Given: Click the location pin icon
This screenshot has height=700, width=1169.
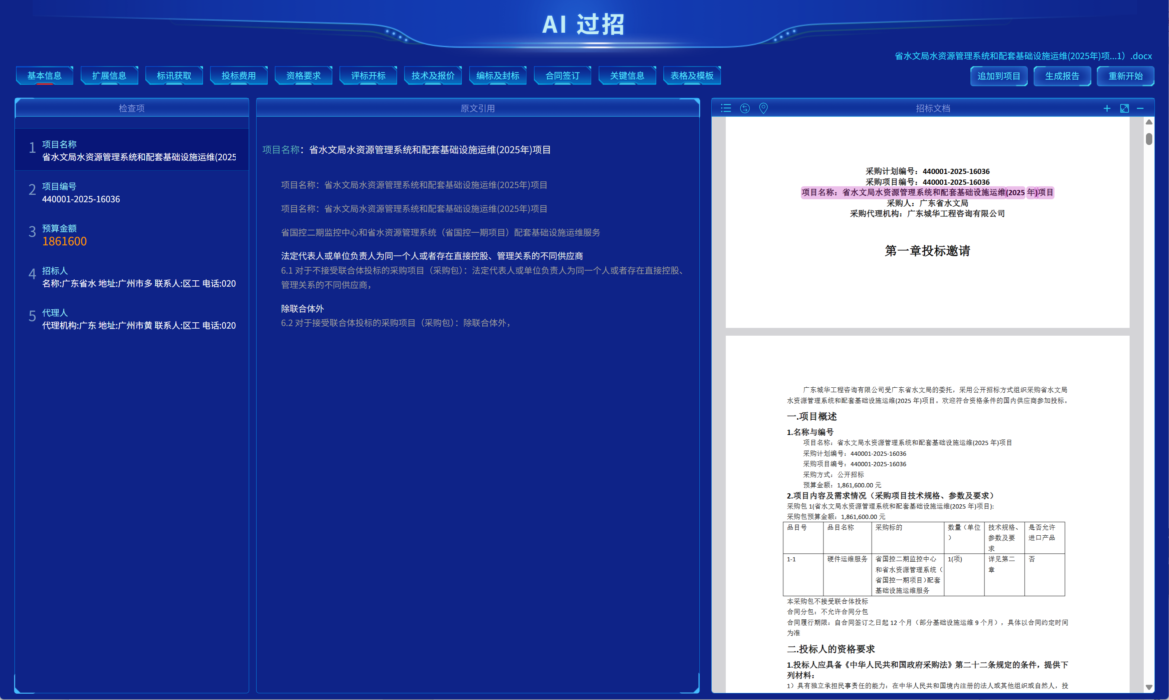Looking at the screenshot, I should [x=763, y=109].
